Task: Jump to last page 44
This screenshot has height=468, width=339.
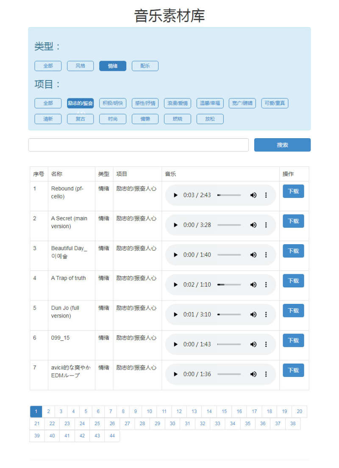Action: coord(112,436)
